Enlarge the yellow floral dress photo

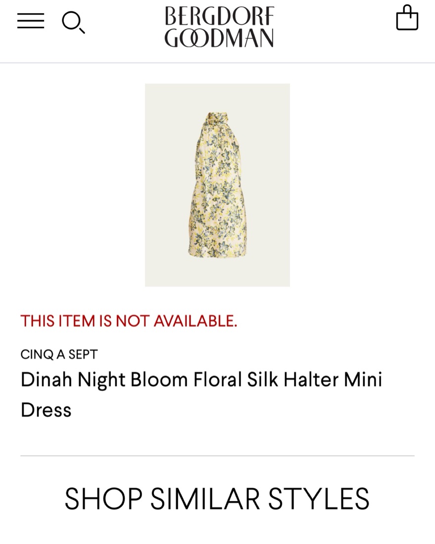tap(217, 185)
